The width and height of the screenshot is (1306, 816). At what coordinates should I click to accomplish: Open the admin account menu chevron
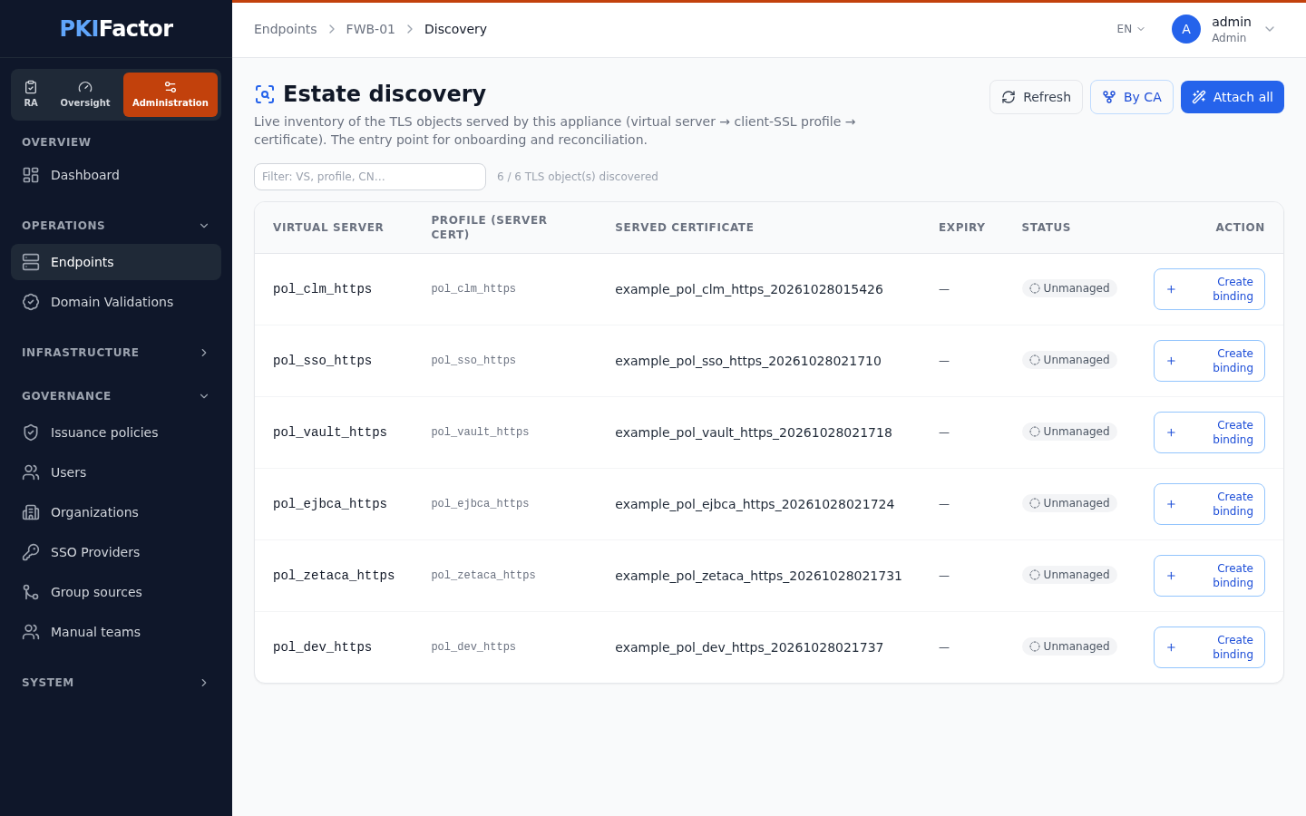pyautogui.click(x=1270, y=29)
